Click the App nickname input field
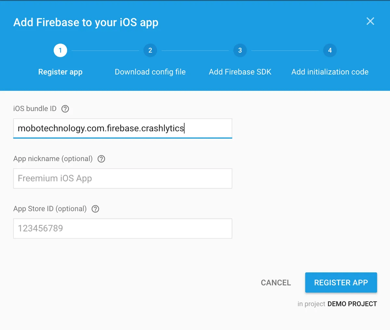Screen dimensions: 390x330 click(x=123, y=178)
